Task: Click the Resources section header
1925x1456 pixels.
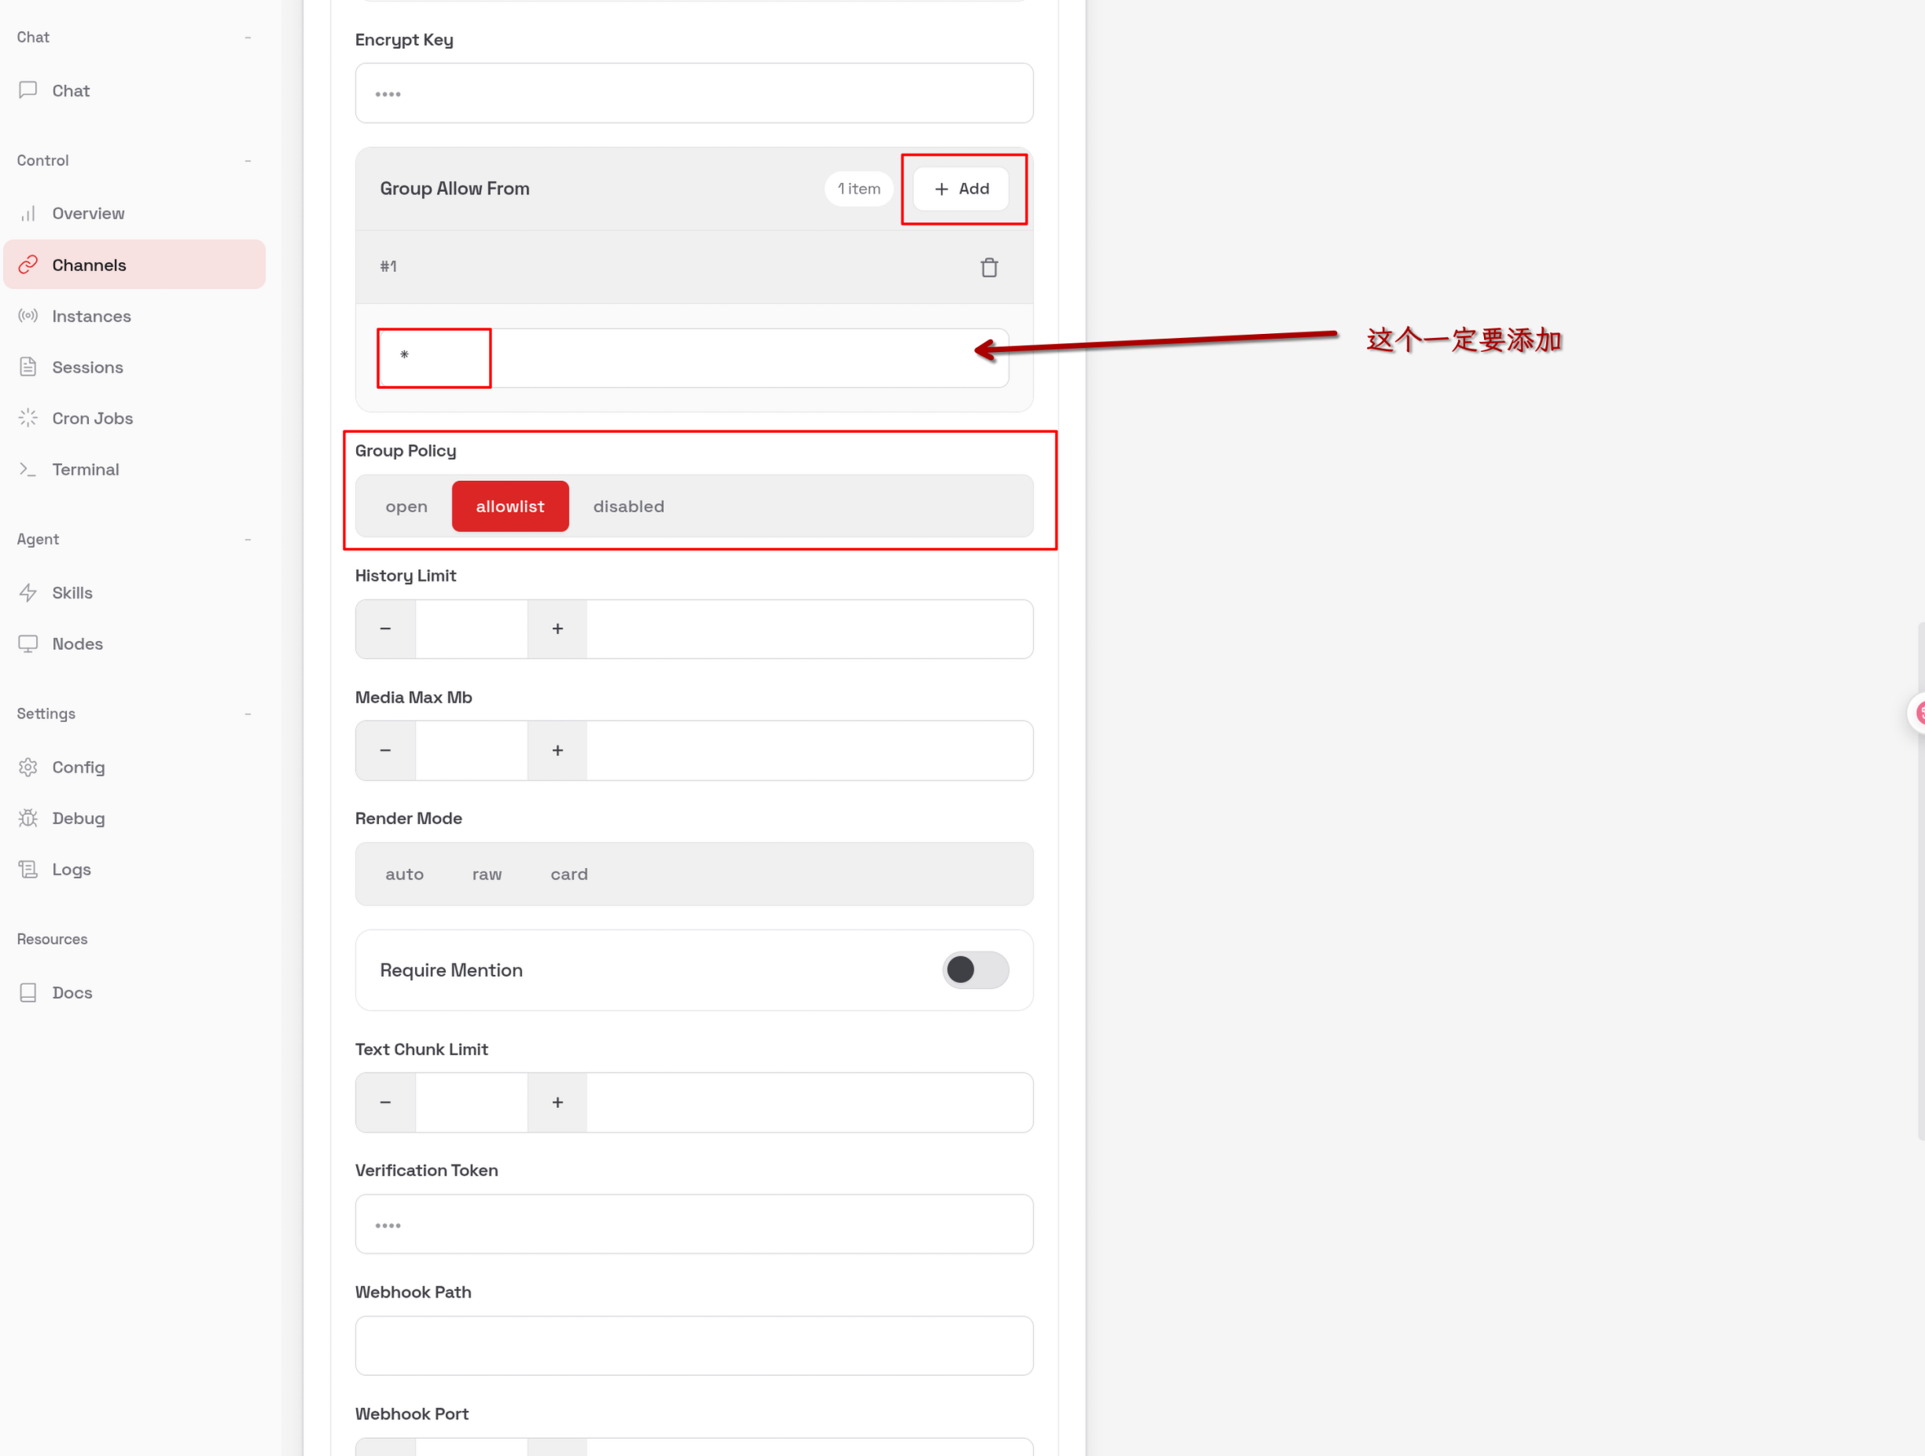Action: 52,939
